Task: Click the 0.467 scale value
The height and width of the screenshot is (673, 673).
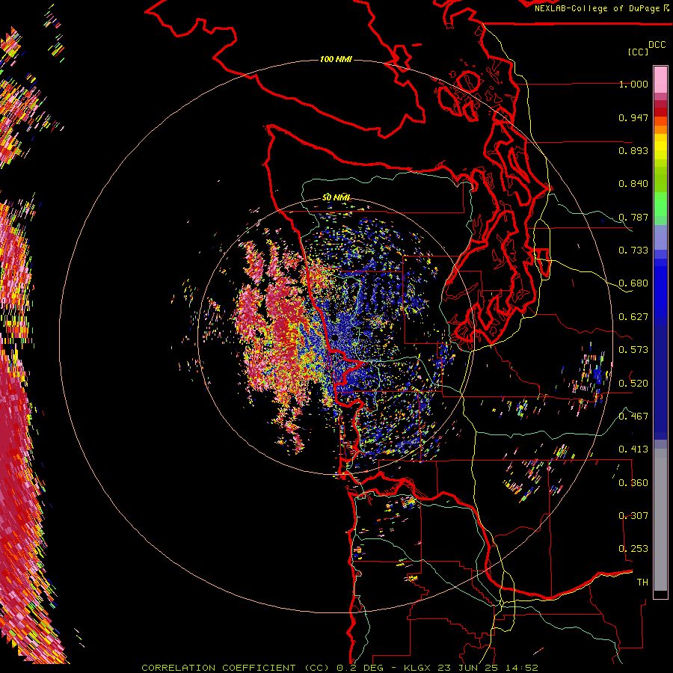Action: coord(633,417)
